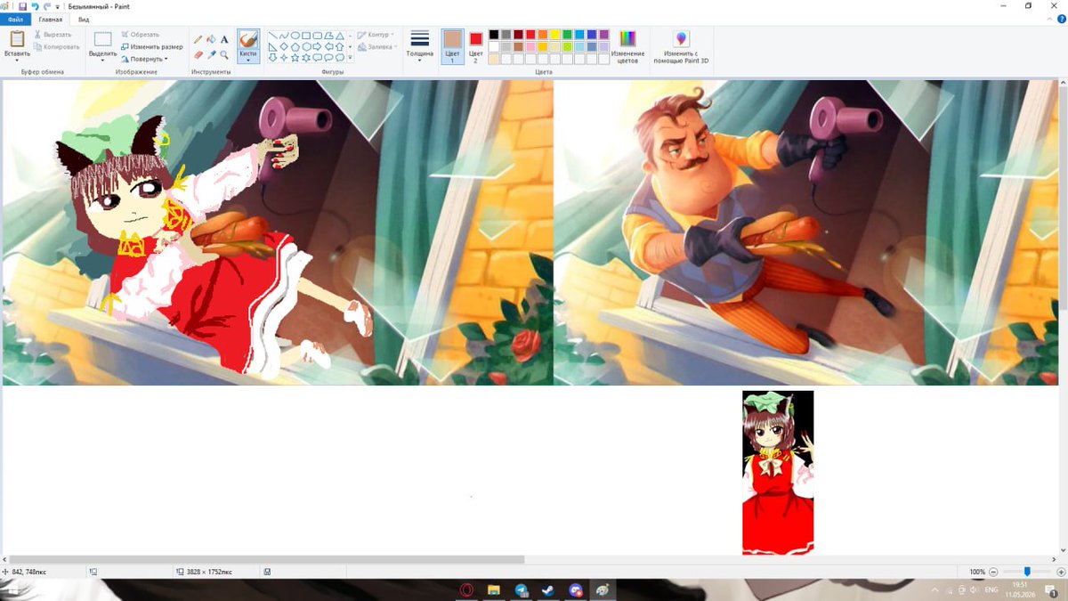Open File Explorer from taskbar
The width and height of the screenshot is (1068, 601).
pos(494,590)
